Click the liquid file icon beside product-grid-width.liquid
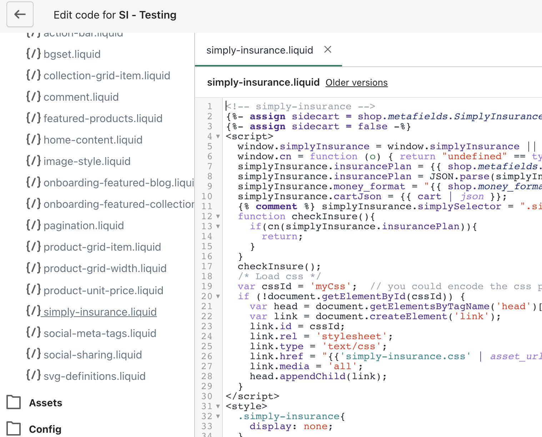Viewport: 542px width, 437px height. (x=33, y=268)
